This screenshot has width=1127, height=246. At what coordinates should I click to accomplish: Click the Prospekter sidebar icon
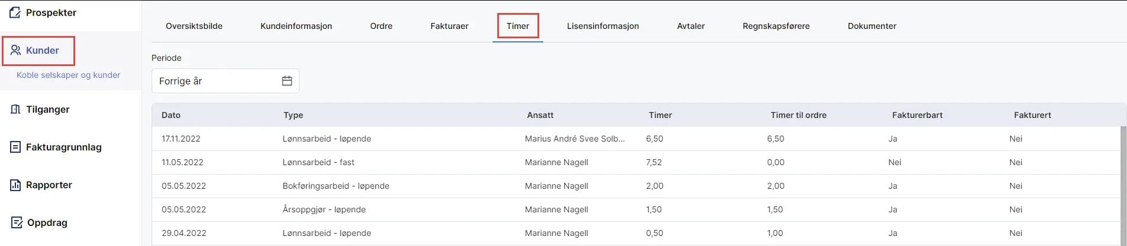[x=15, y=12]
